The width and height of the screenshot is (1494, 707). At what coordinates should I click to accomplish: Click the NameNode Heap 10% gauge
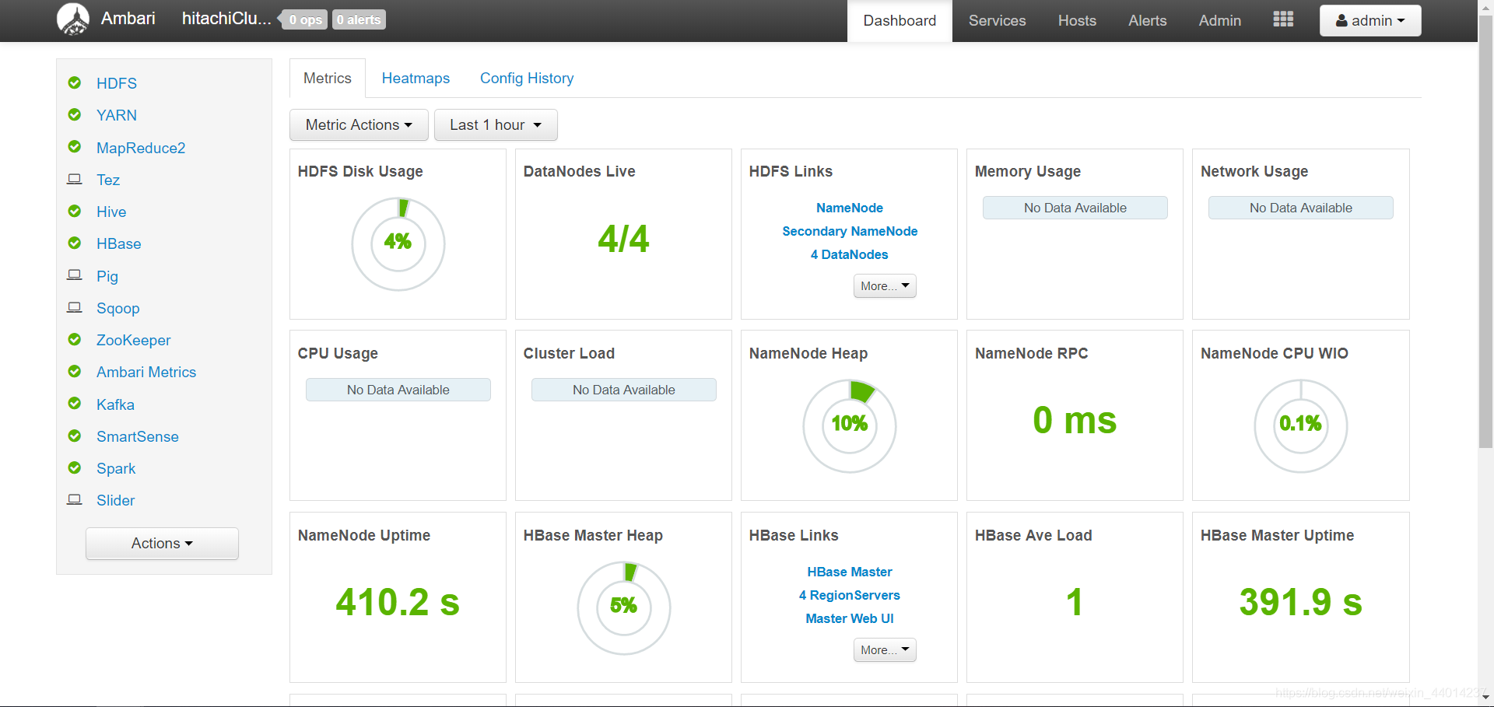click(x=850, y=425)
